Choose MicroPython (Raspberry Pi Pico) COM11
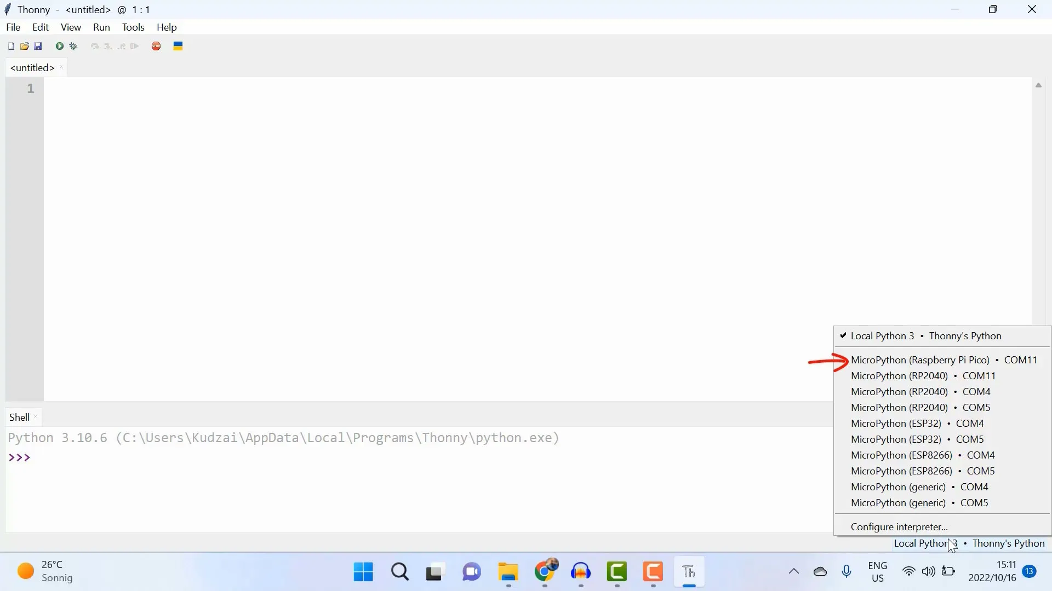Image resolution: width=1052 pixels, height=591 pixels. [942, 360]
